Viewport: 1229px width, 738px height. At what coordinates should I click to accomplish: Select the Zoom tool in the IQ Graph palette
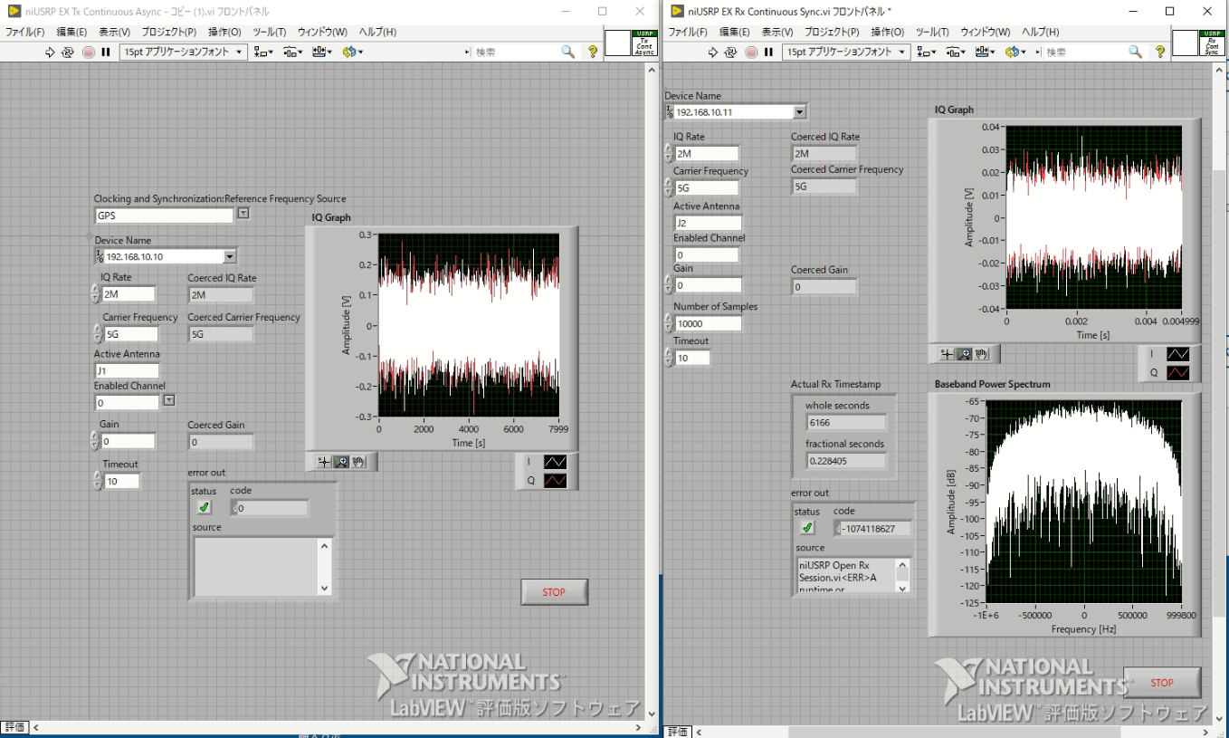(x=341, y=463)
